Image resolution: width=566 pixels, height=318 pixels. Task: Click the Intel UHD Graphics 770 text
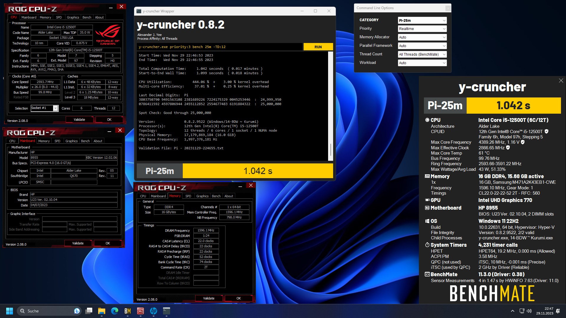[x=505, y=200]
